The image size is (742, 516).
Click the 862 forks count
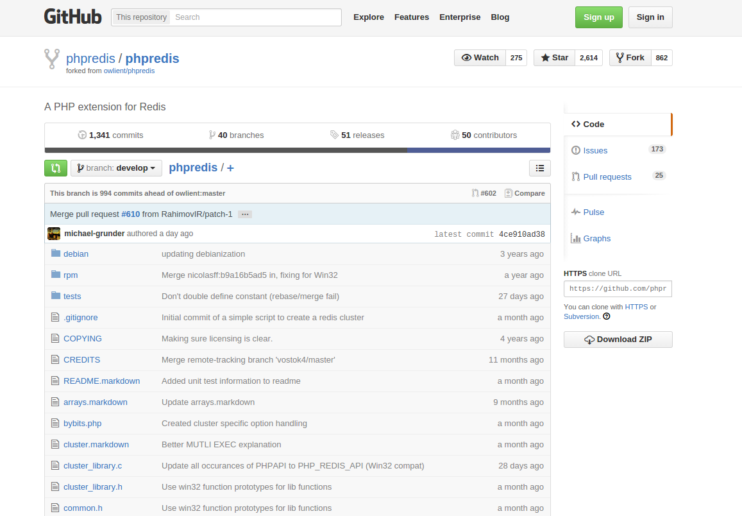click(662, 58)
